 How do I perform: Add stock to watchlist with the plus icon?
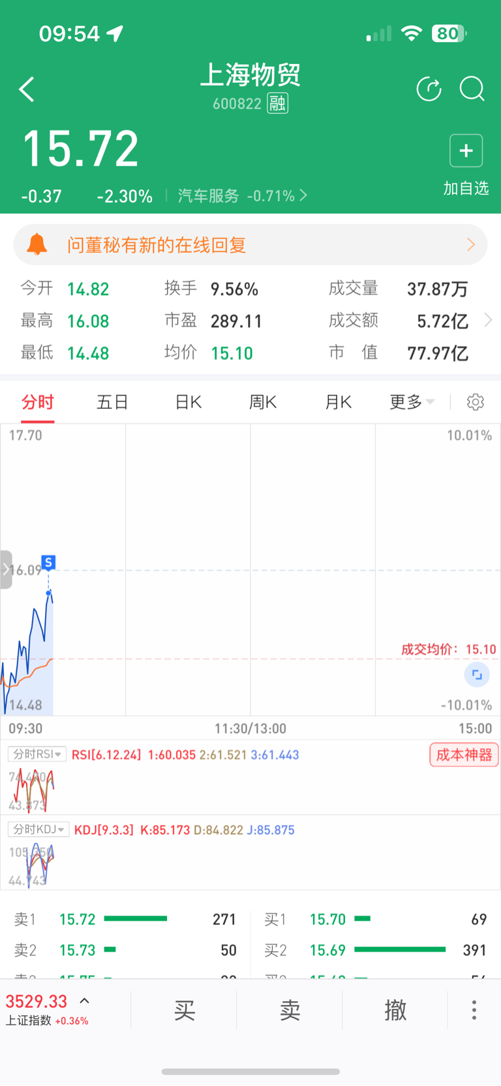[466, 151]
